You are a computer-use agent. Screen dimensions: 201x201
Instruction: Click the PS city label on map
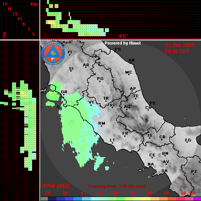tap(118, 49)
